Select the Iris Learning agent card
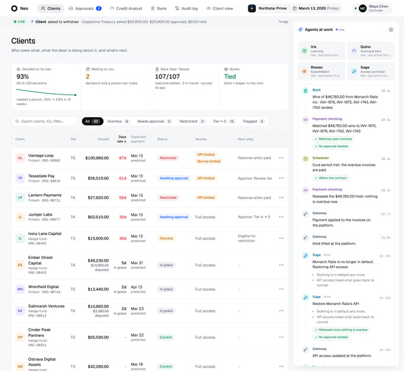Image resolution: width=404 pixels, height=371 pixels. click(x=321, y=51)
